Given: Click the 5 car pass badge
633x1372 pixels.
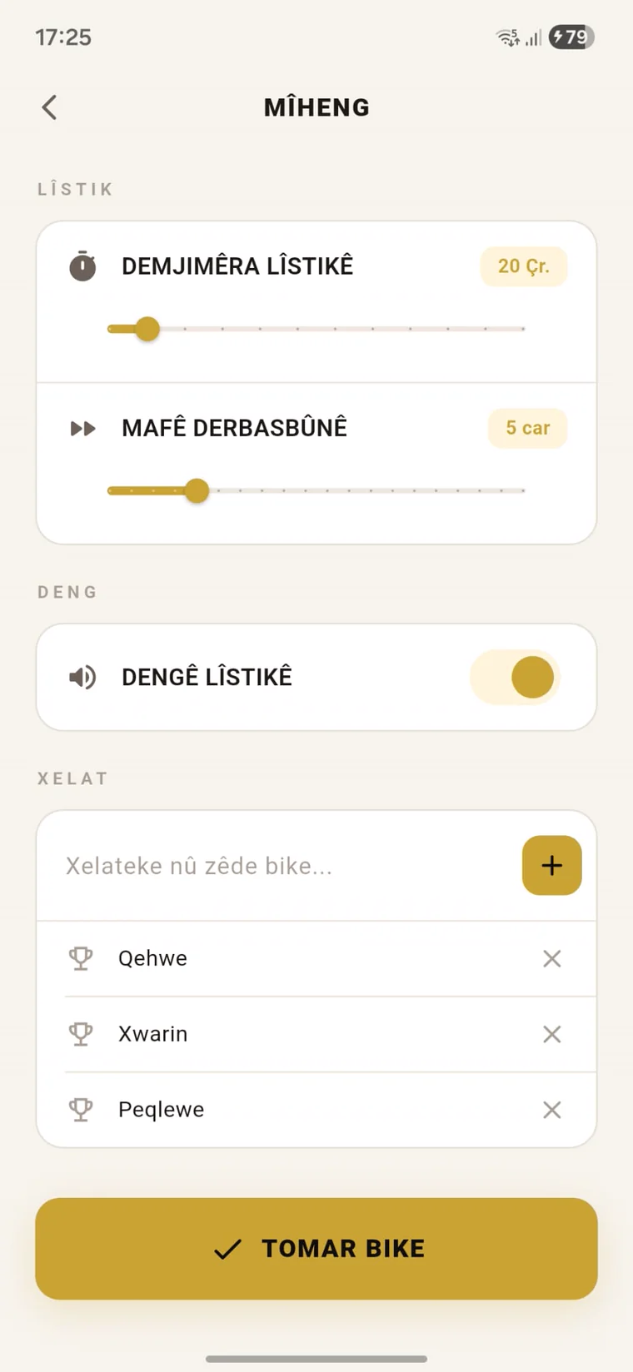Looking at the screenshot, I should pos(528,428).
